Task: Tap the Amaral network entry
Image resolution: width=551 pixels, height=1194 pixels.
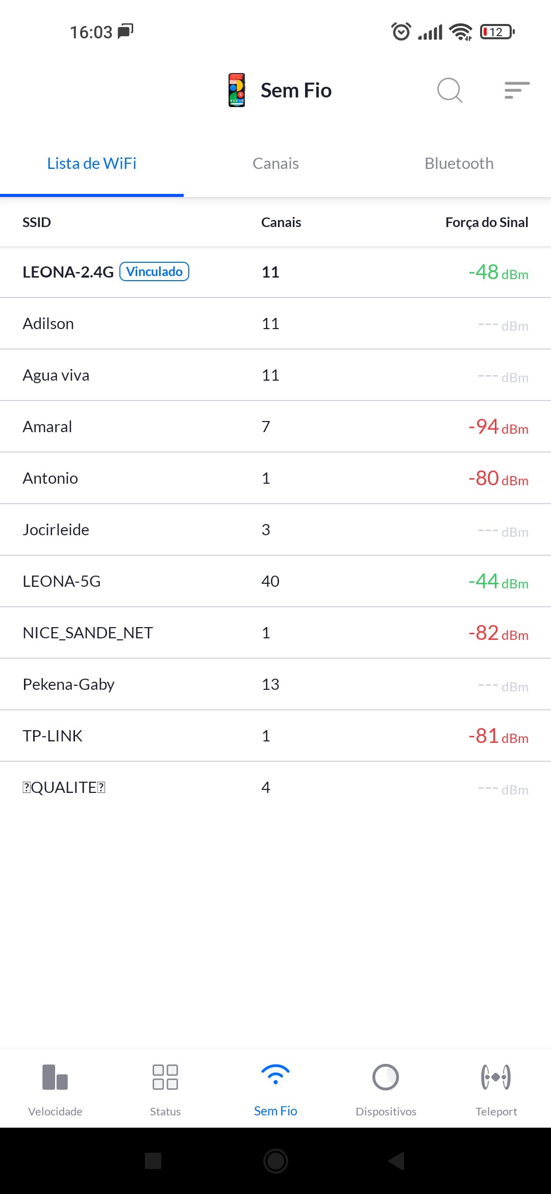Action: 275,427
